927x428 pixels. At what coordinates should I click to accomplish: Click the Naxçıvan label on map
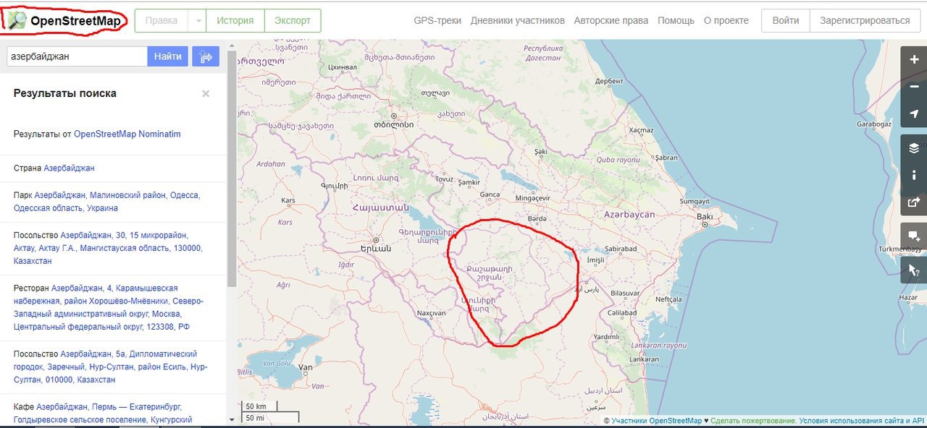(432, 313)
